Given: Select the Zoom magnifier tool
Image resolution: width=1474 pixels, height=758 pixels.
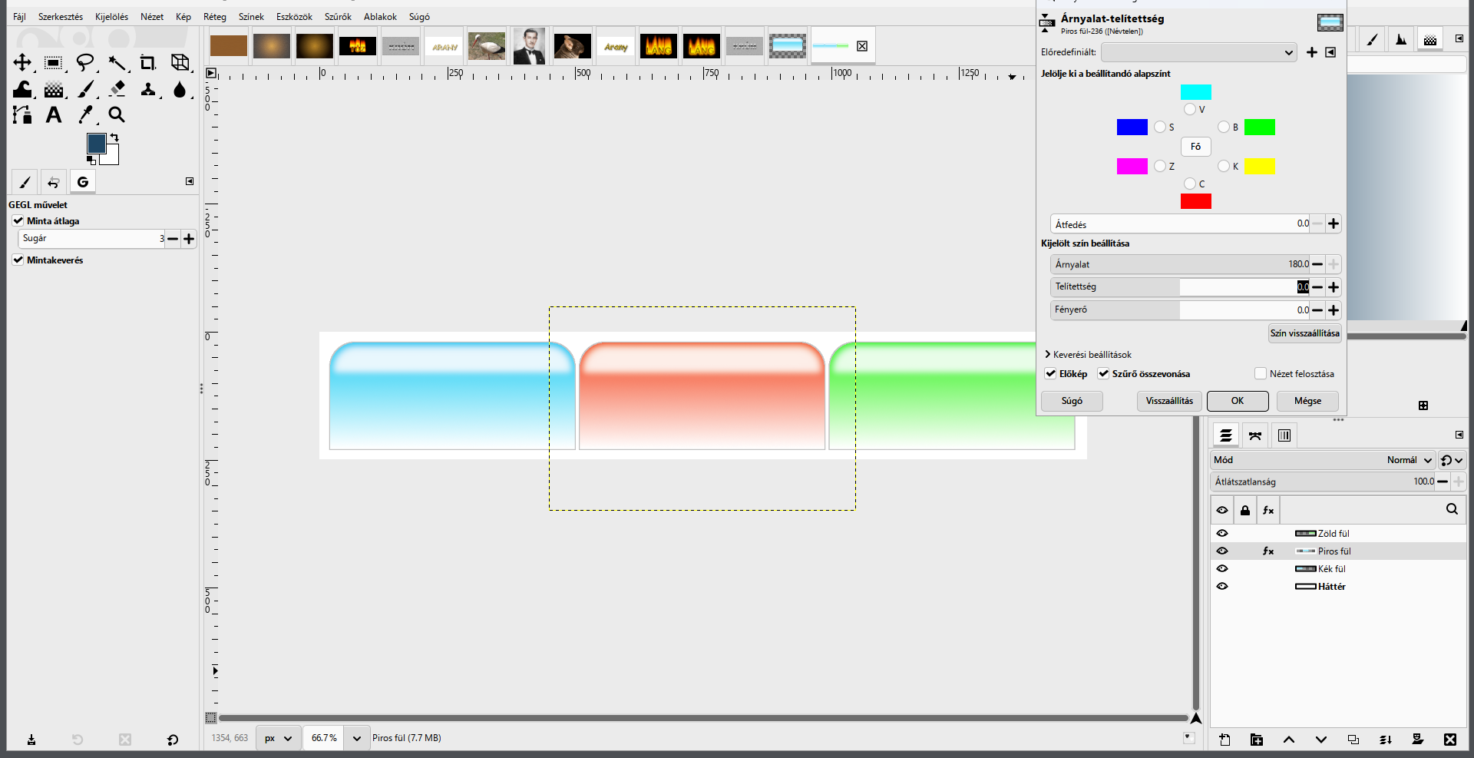Looking at the screenshot, I should (117, 115).
